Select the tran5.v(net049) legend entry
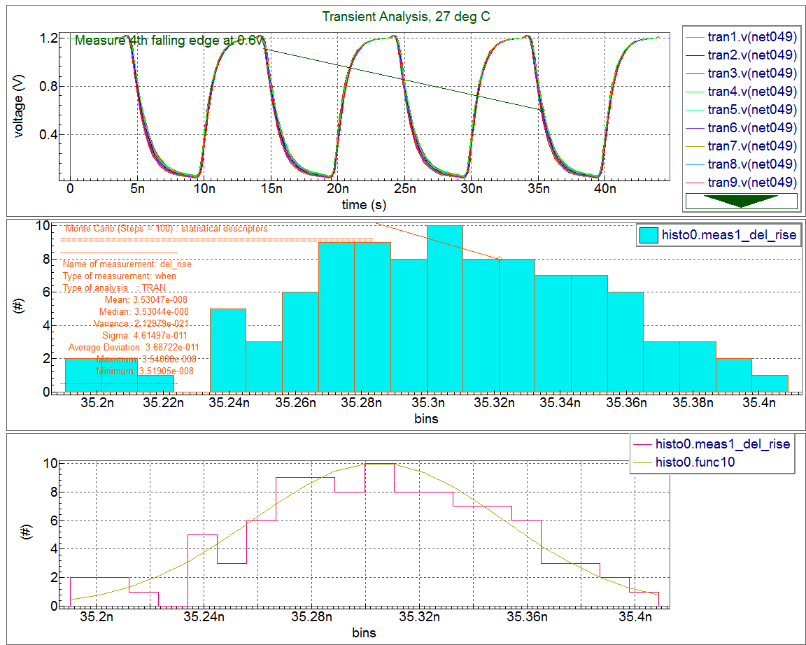The width and height of the screenshot is (806, 645). point(752,109)
